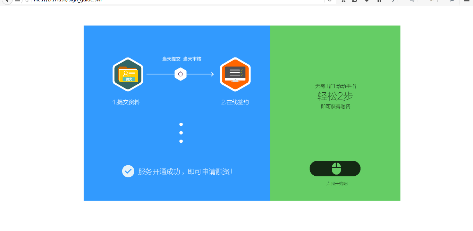Click the bottom white dot
This screenshot has height=231, width=473.
coord(181,141)
